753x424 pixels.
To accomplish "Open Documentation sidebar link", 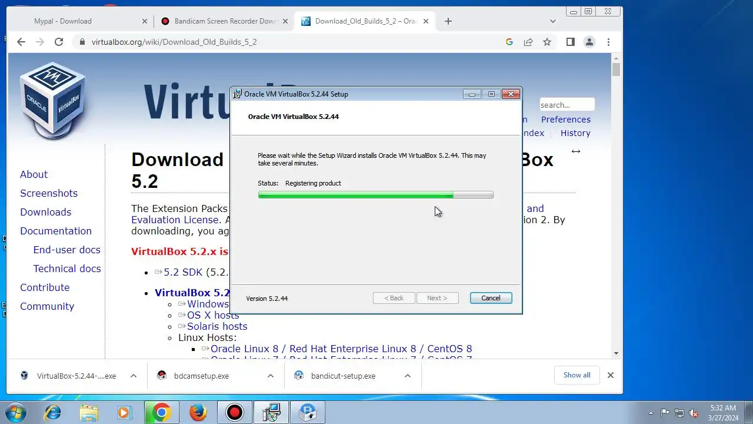I will [56, 231].
